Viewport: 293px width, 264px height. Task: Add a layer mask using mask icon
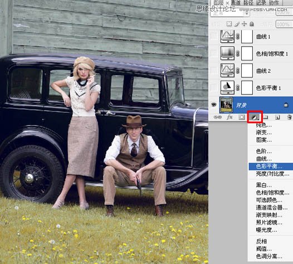click(x=242, y=117)
